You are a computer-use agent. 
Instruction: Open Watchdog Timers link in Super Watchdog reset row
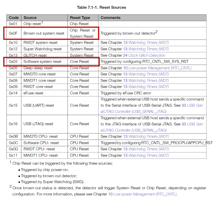click(x=148, y=49)
